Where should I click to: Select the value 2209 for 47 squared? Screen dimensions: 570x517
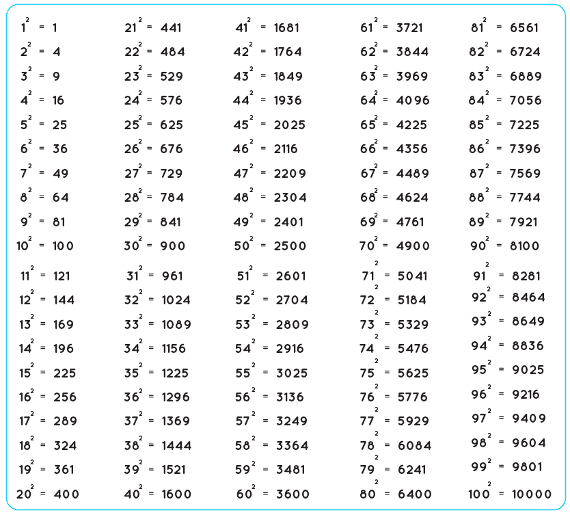coord(290,174)
